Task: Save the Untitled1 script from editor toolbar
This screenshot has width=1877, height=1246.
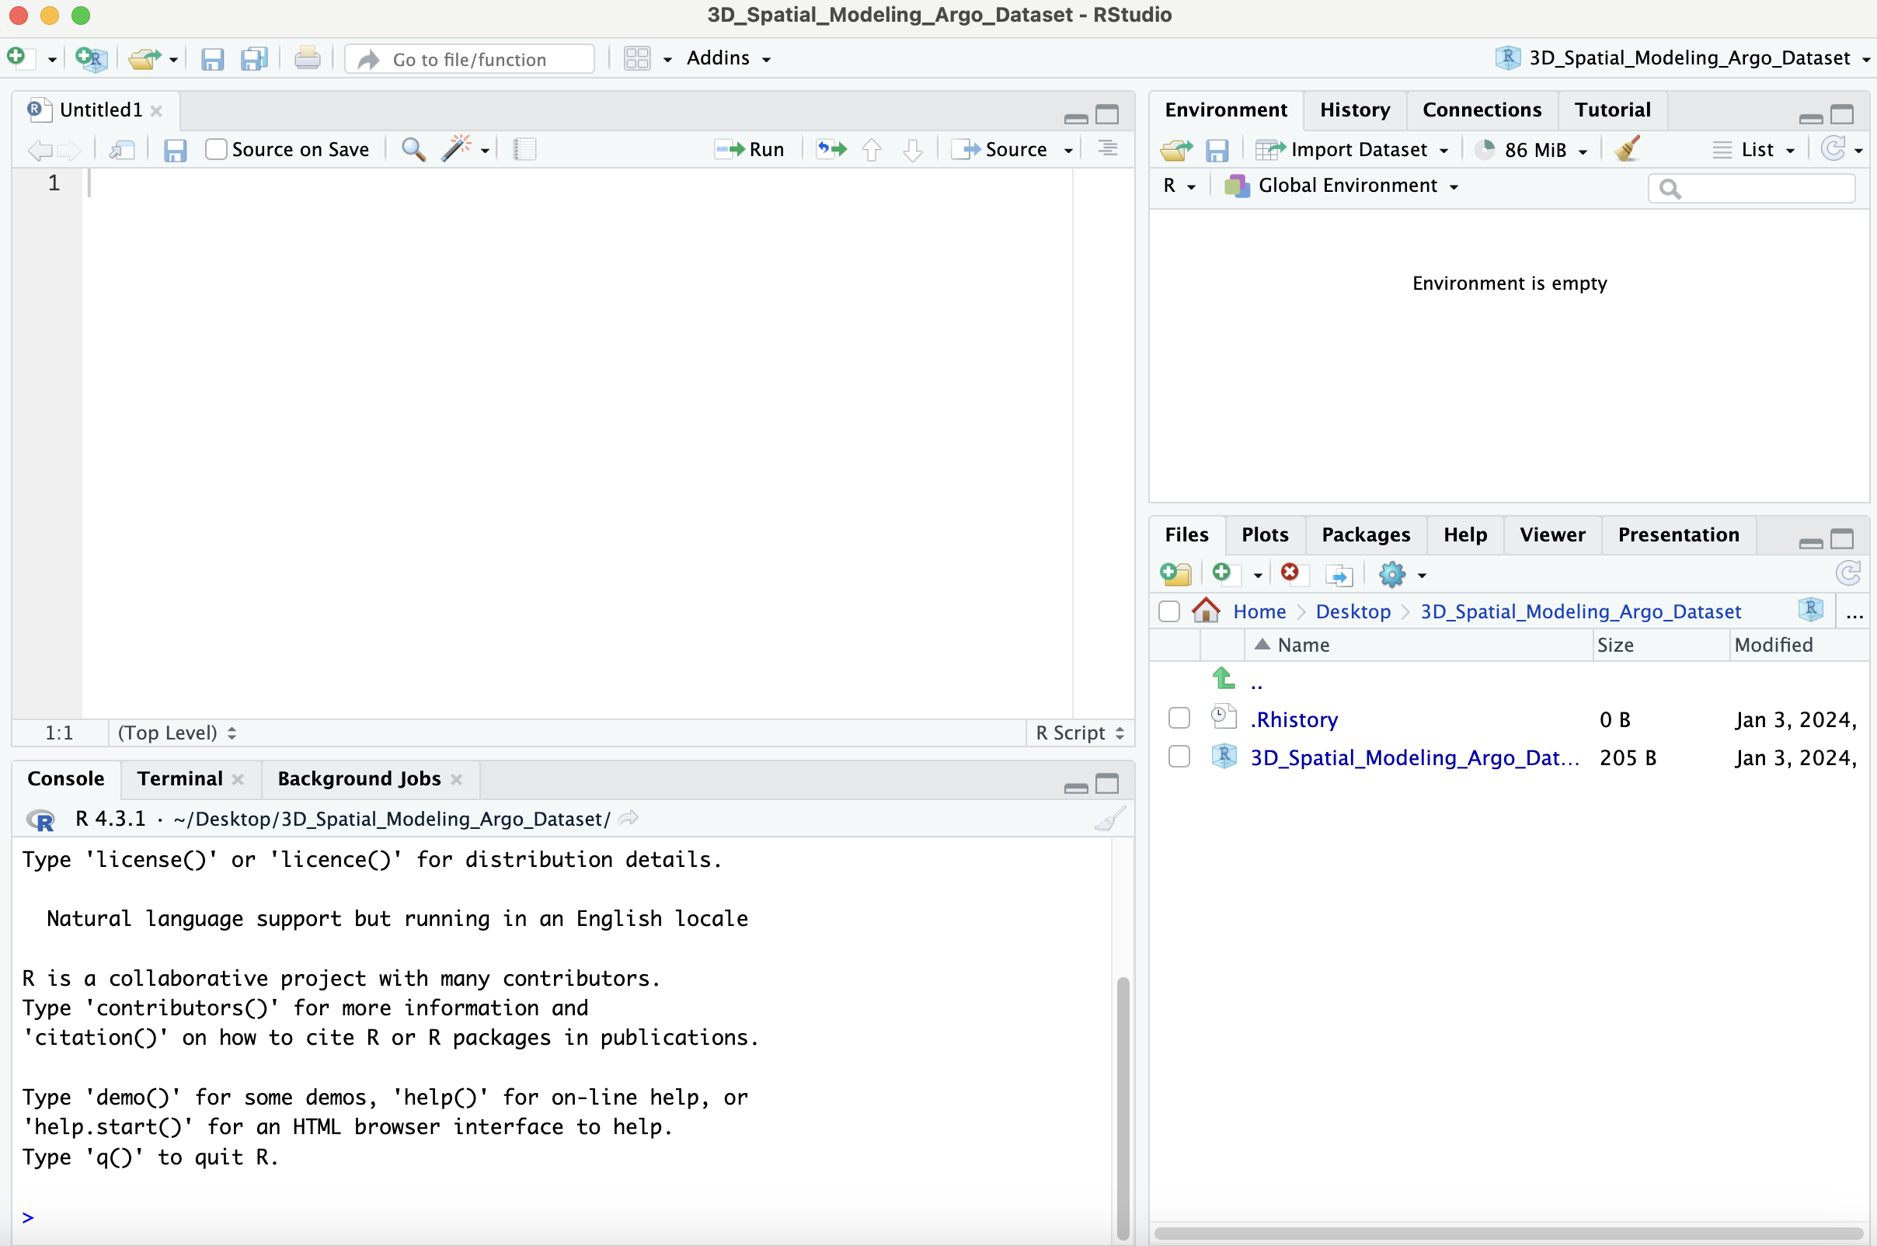Action: coord(175,149)
